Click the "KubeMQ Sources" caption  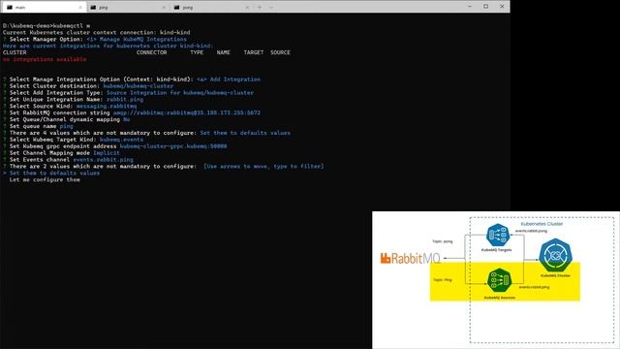click(500, 298)
